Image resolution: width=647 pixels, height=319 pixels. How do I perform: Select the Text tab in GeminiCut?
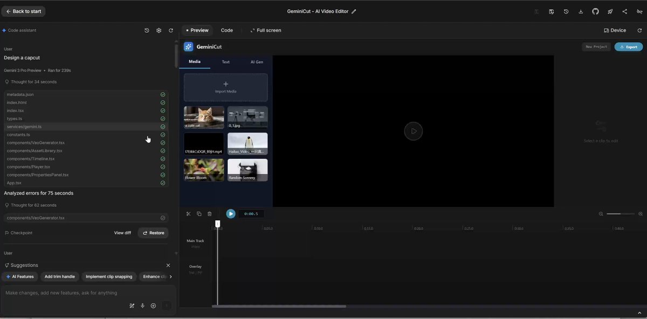coord(226,62)
